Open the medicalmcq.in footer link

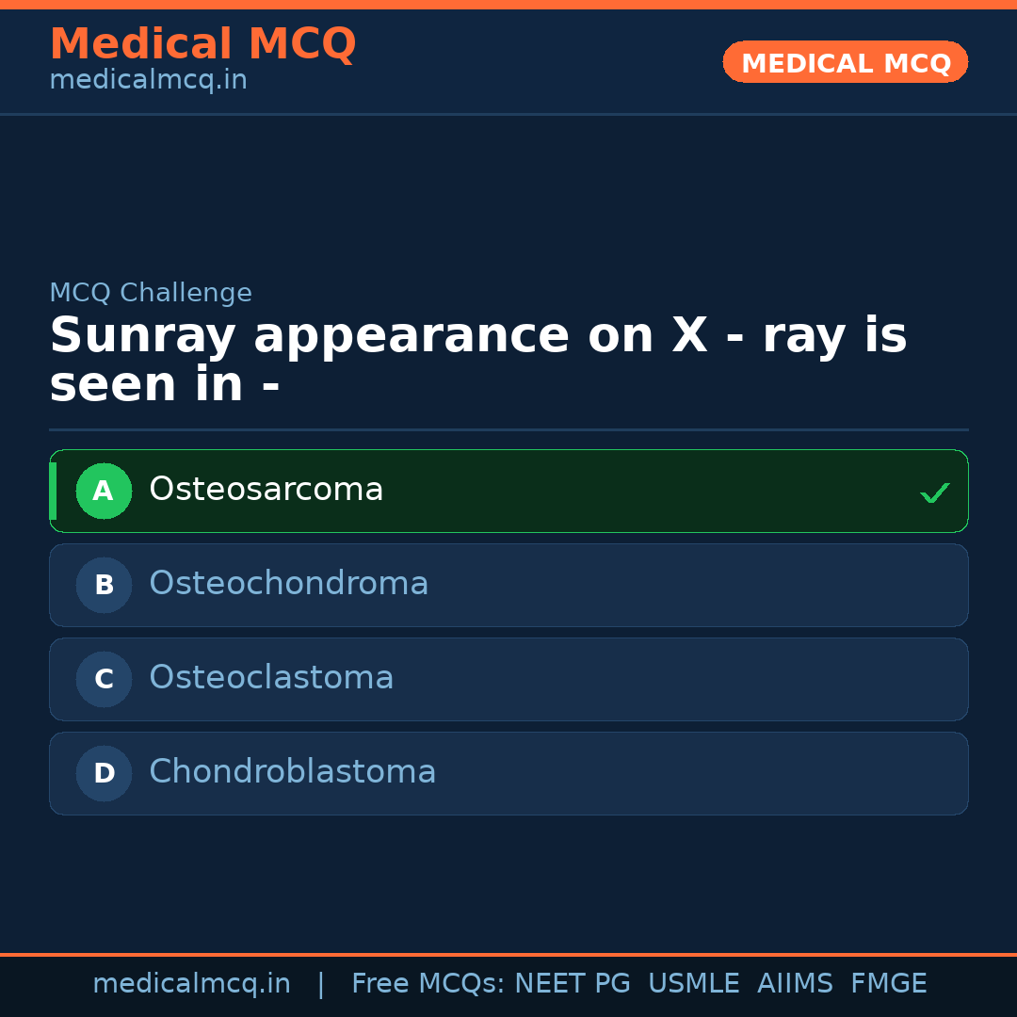tap(192, 982)
